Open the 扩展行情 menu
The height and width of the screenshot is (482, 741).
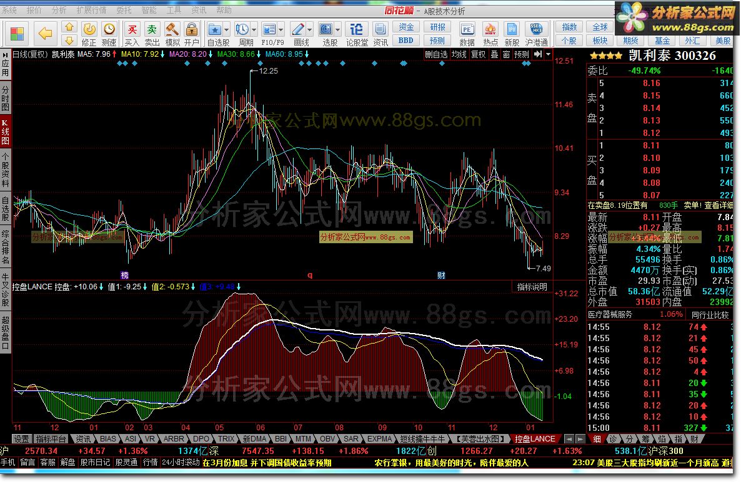click(x=92, y=10)
